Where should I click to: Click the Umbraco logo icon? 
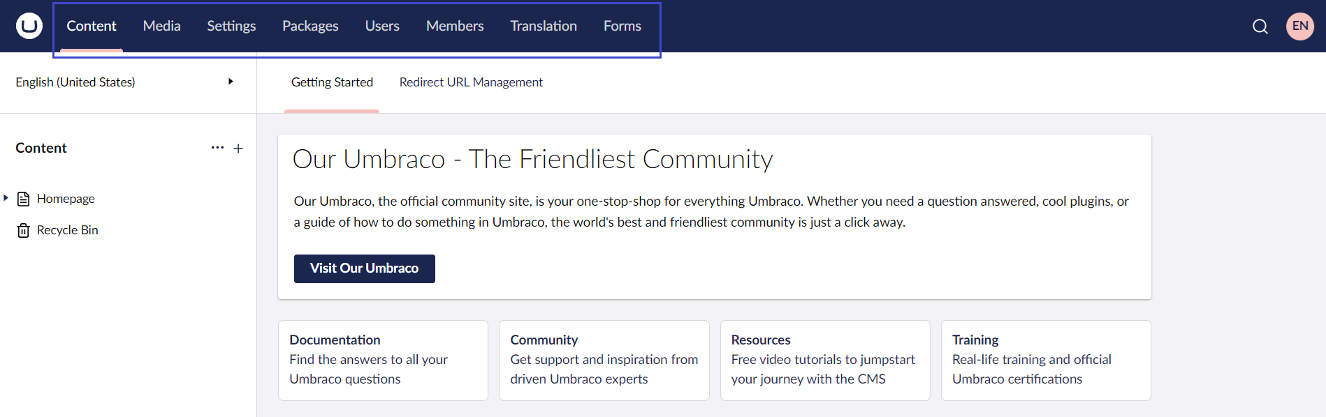tap(29, 26)
